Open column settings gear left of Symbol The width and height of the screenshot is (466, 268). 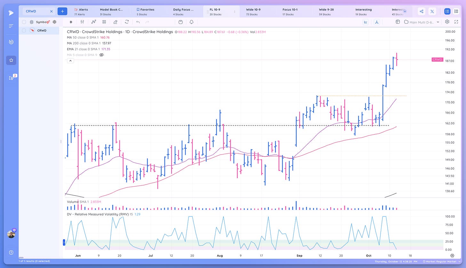32,22
